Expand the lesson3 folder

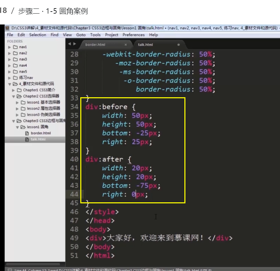17,115
